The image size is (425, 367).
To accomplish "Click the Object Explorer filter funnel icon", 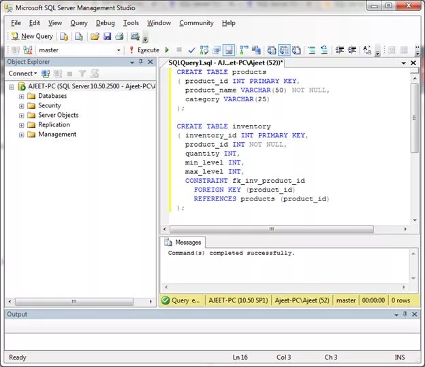I will coord(82,73).
